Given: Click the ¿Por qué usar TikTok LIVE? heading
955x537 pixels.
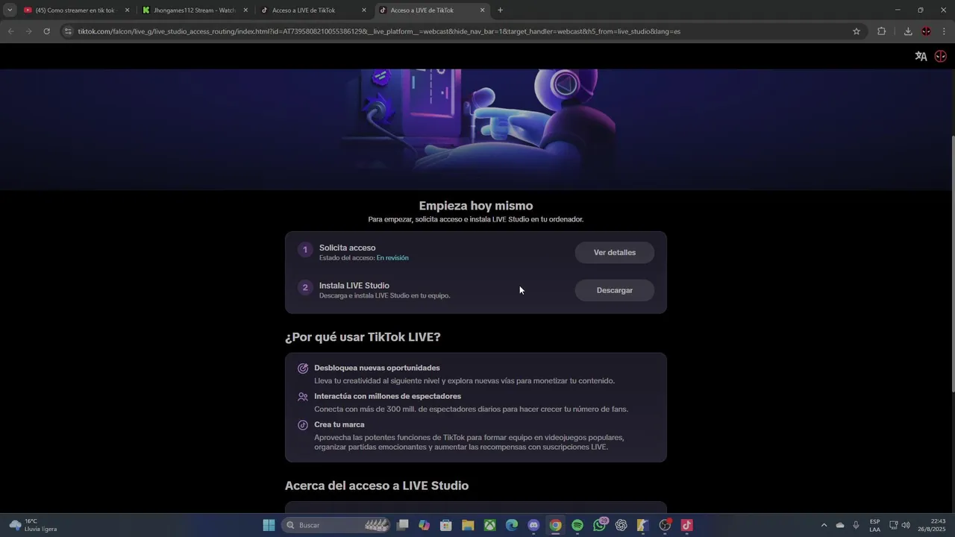Looking at the screenshot, I should (x=363, y=337).
